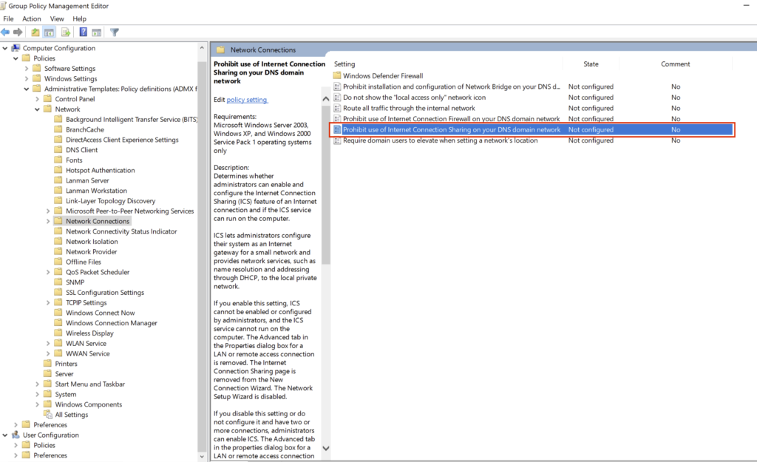This screenshot has height=462, width=757.
Task: Click the Export List toolbar icon
Action: tap(66, 33)
